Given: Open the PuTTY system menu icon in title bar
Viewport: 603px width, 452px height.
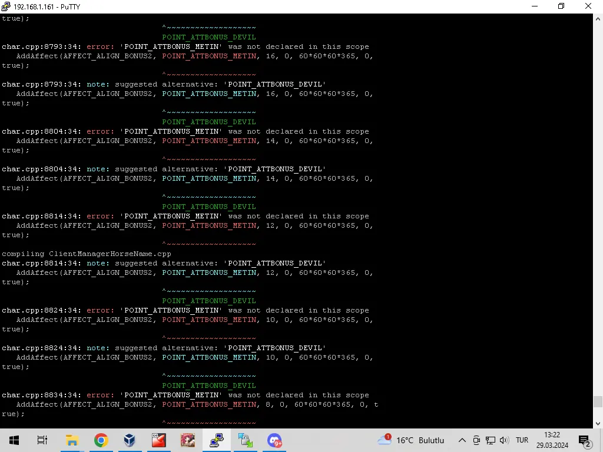Looking at the screenshot, I should pos(6,6).
